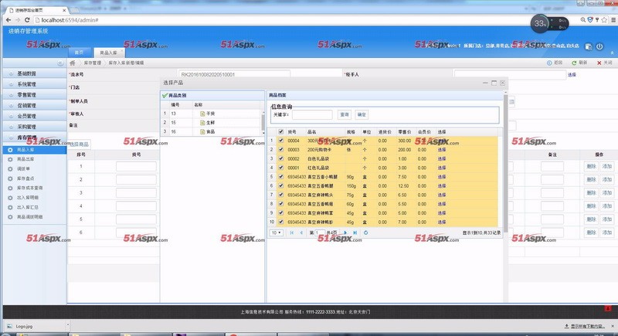The image size is (618, 336).
Task: Reload the browser page
Action: click(x=27, y=19)
